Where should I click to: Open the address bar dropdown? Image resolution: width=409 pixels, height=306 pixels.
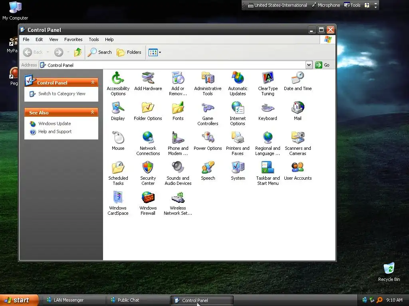309,65
